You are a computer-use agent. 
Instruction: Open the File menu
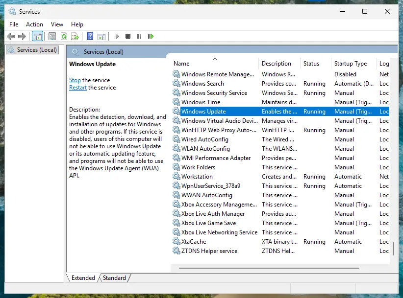coord(14,24)
